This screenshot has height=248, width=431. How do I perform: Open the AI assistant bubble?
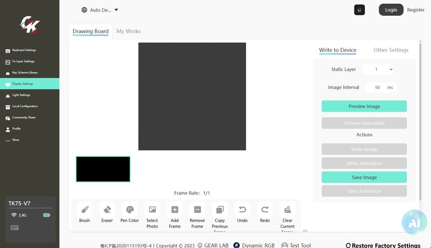click(x=414, y=222)
